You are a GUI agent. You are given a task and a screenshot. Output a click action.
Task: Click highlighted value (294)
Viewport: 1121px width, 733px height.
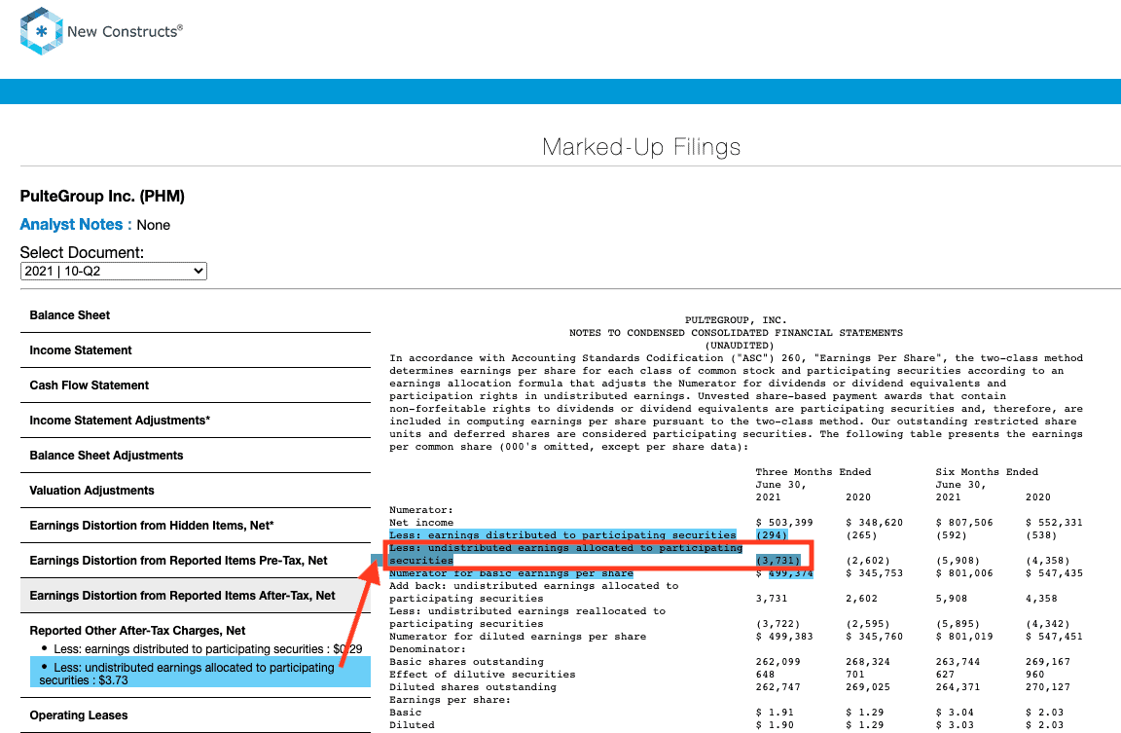click(772, 535)
